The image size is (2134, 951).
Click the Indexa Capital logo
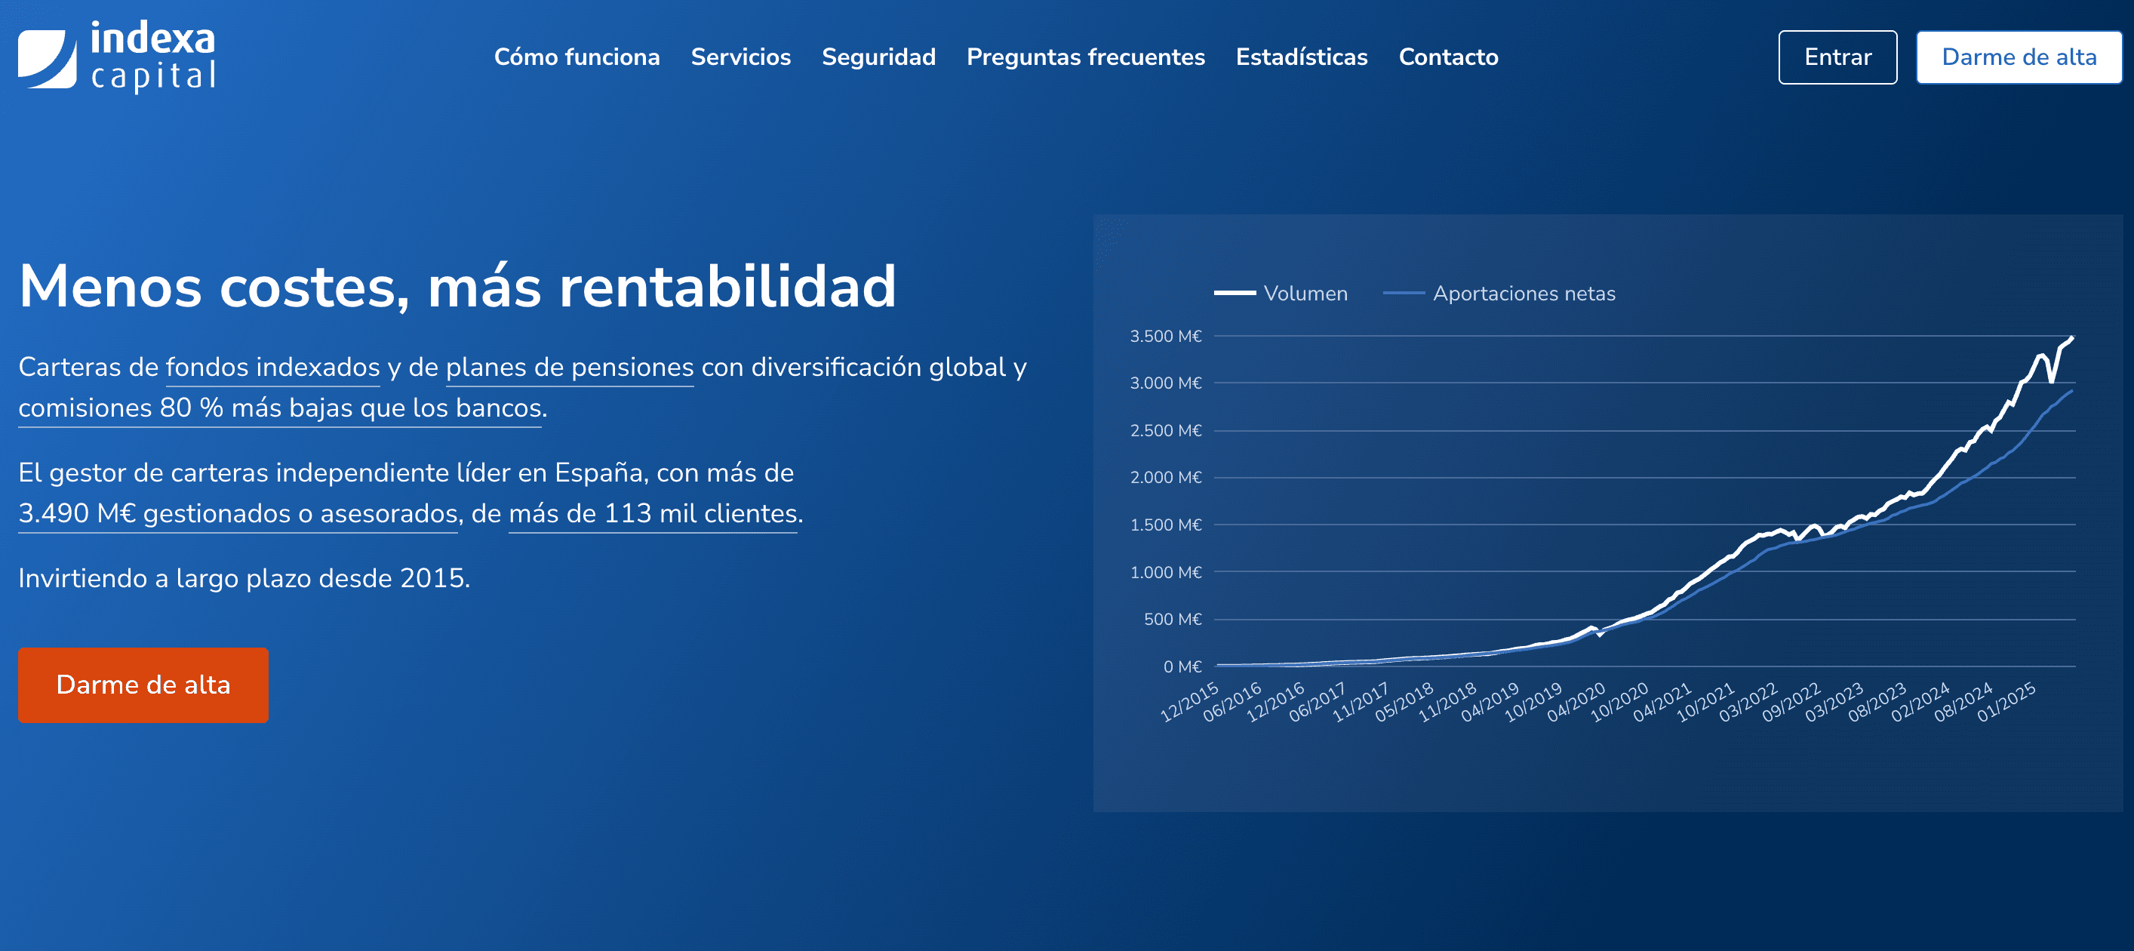117,57
